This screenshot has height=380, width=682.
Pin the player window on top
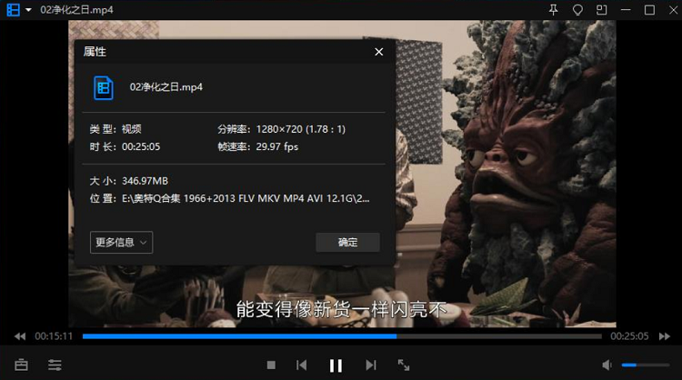click(x=554, y=10)
